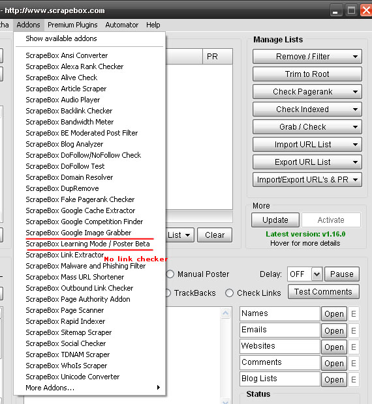The height and width of the screenshot is (404, 372).
Task: Open the Emails file
Action: coord(333,330)
